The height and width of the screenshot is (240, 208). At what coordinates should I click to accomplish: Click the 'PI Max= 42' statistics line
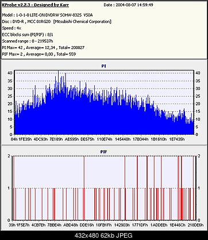pos(43,48)
